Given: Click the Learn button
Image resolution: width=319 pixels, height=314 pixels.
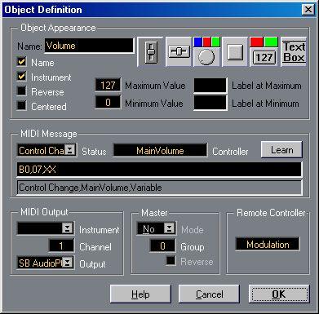Looking at the screenshot, I should [281, 150].
